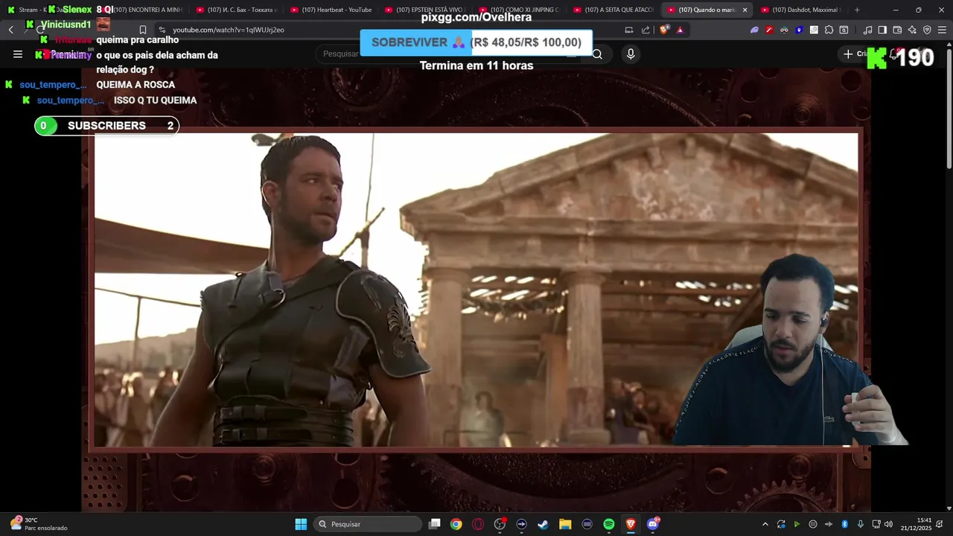Viewport: 953px width, 536px height.
Task: Open OBS Studio from the taskbar
Action: coord(500,524)
